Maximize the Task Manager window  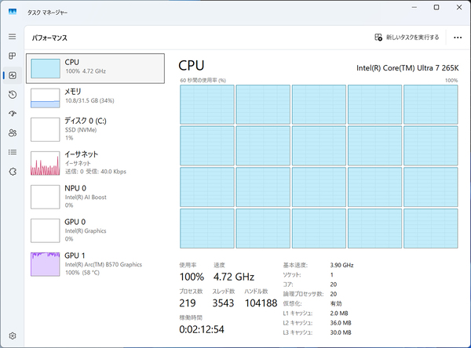coord(436,8)
